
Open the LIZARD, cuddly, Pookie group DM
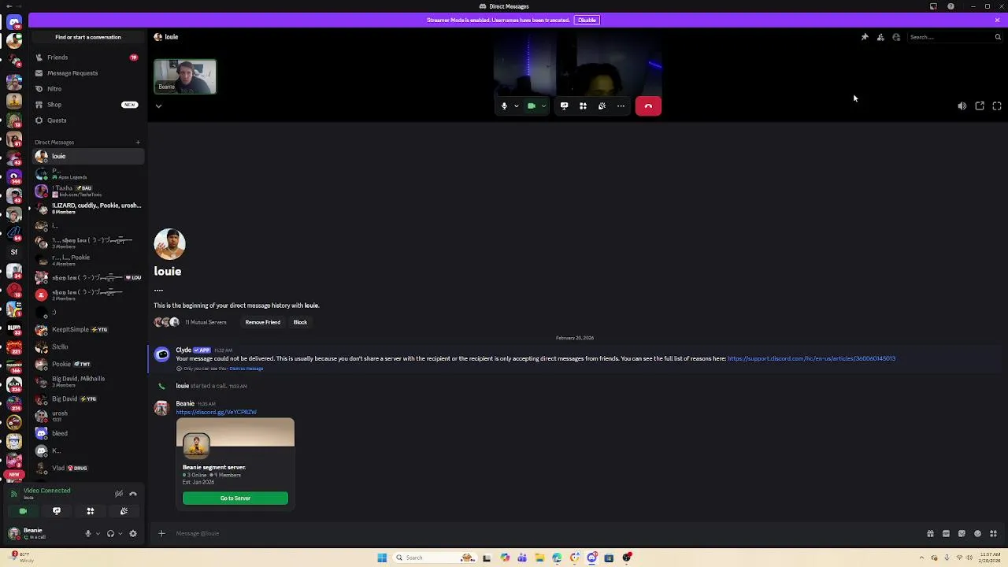87,208
